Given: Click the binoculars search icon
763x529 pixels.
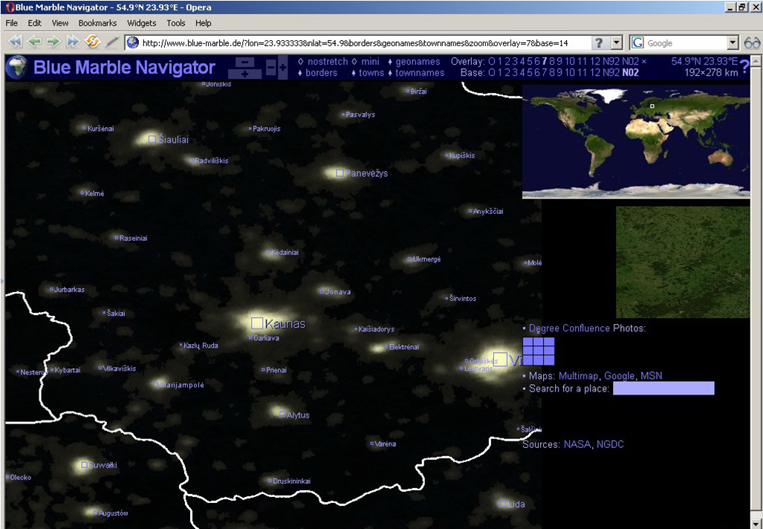Looking at the screenshot, I should coord(753,43).
